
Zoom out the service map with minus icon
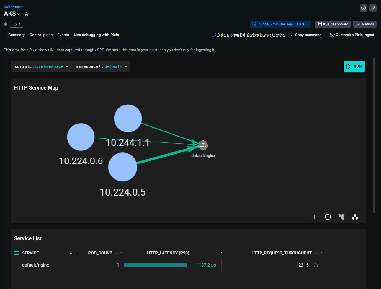point(301,217)
